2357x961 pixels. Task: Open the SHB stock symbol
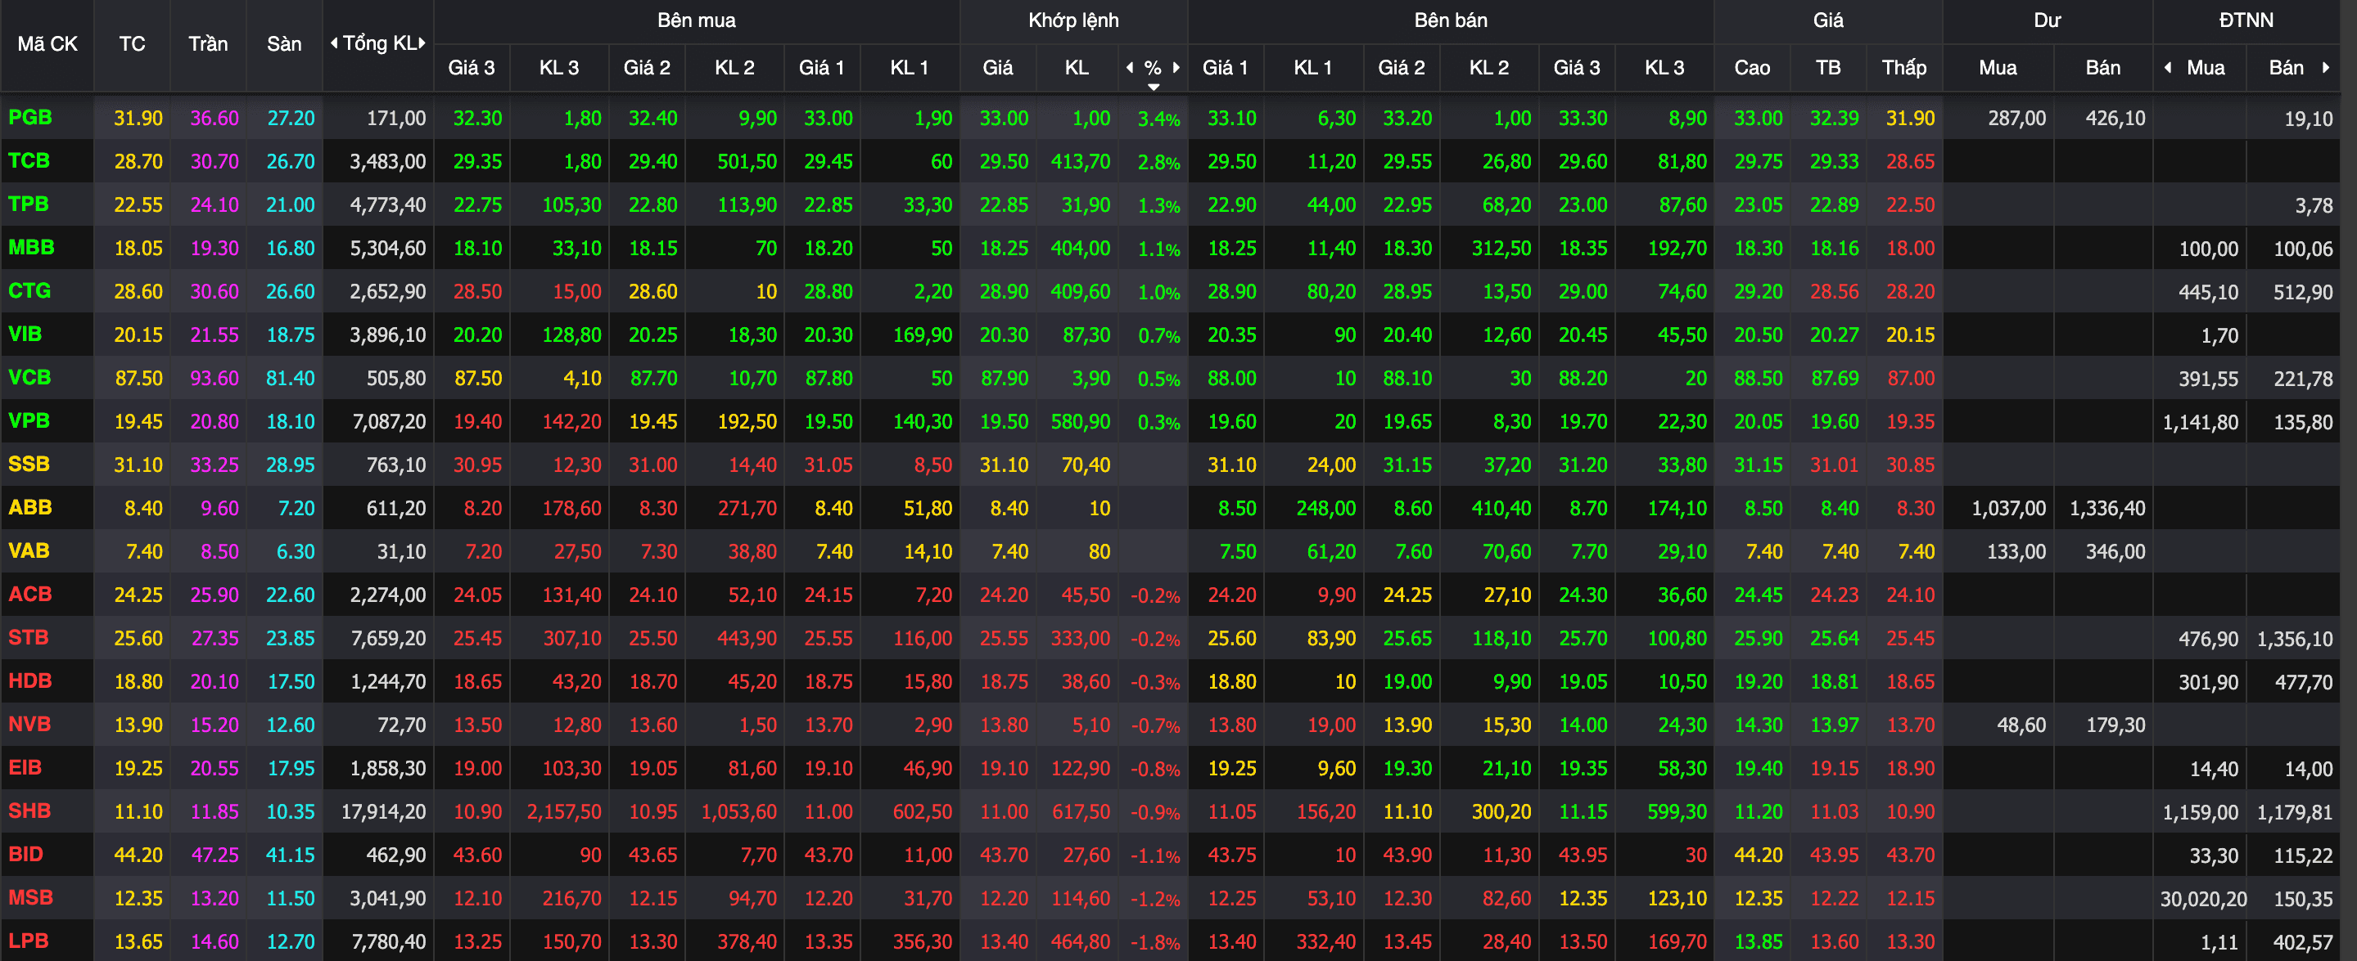pos(29,811)
